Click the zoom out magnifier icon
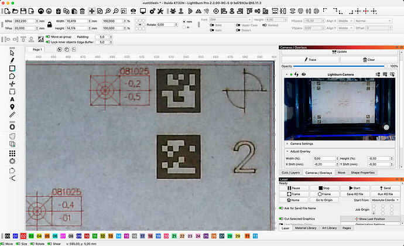The height and width of the screenshot is (246, 404). click(116, 11)
